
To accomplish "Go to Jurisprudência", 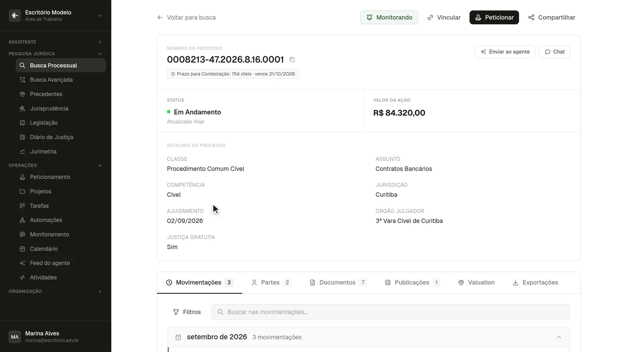I will pyautogui.click(x=61, y=108).
